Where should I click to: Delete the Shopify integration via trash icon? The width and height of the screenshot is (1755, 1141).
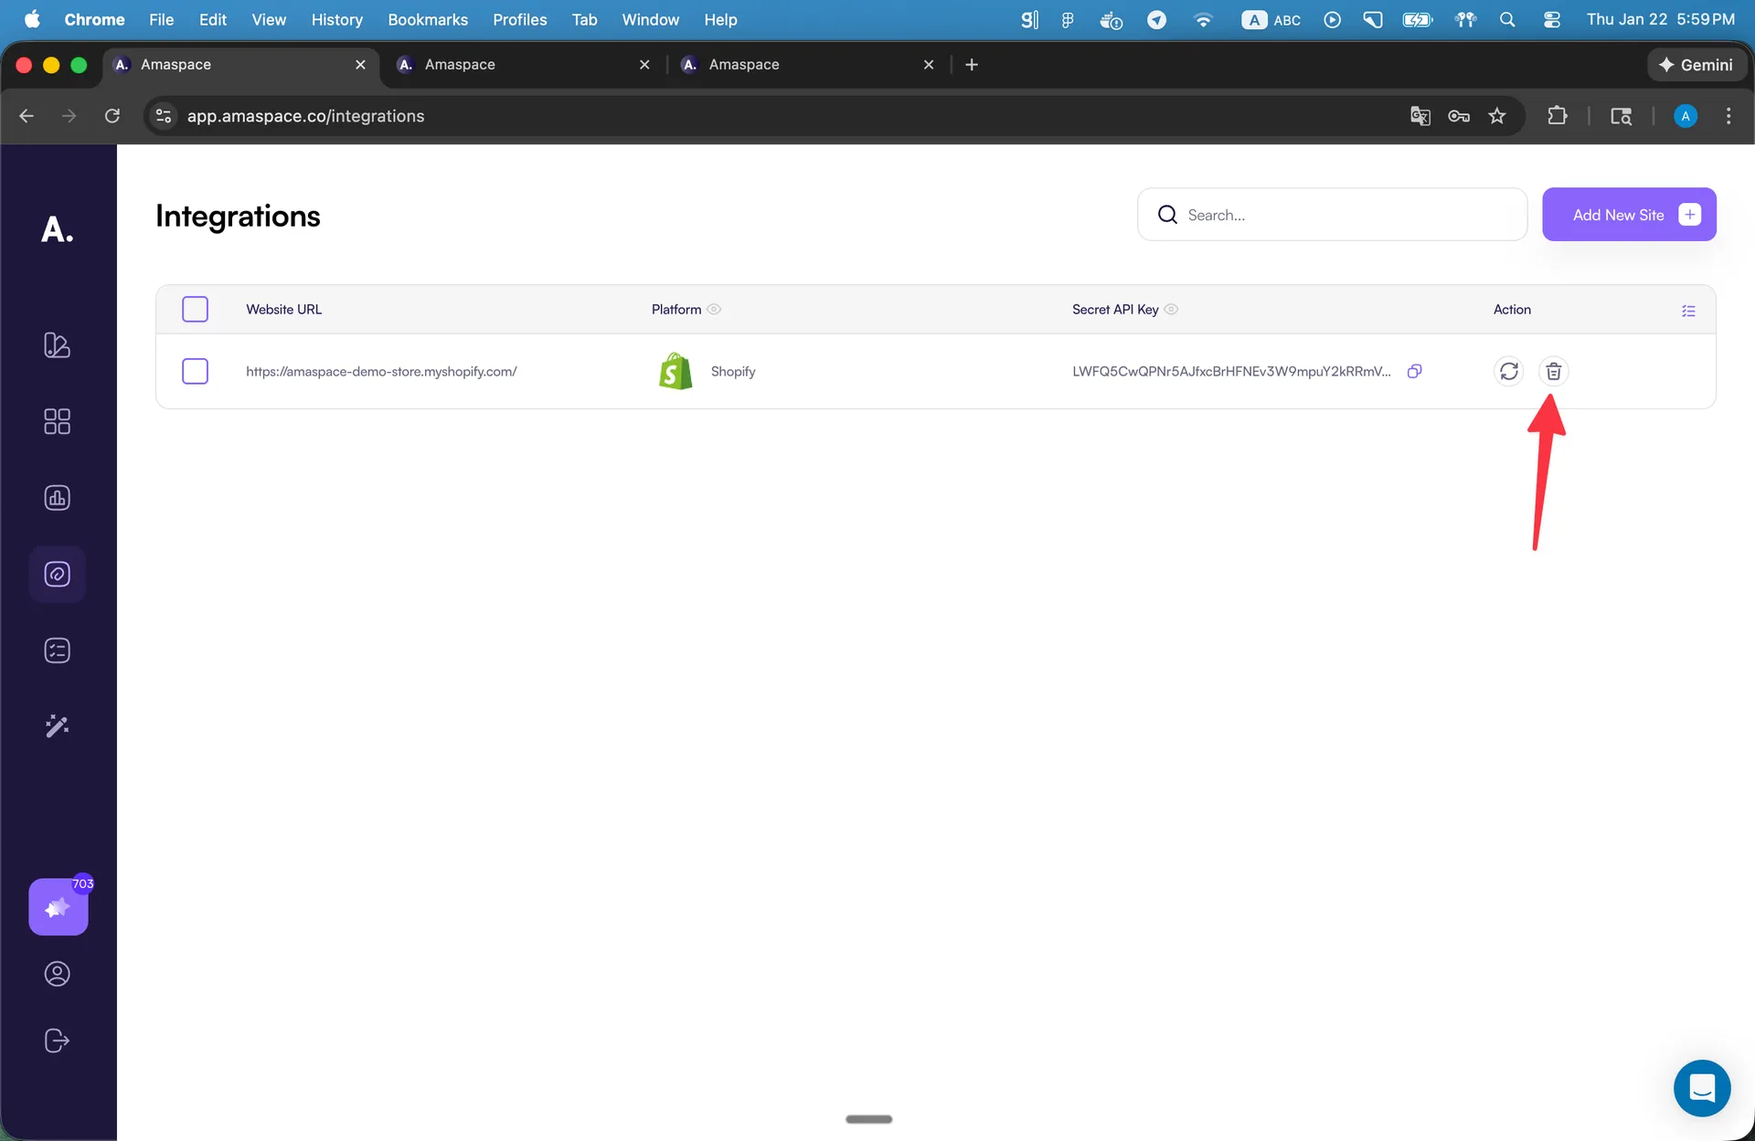click(1554, 371)
